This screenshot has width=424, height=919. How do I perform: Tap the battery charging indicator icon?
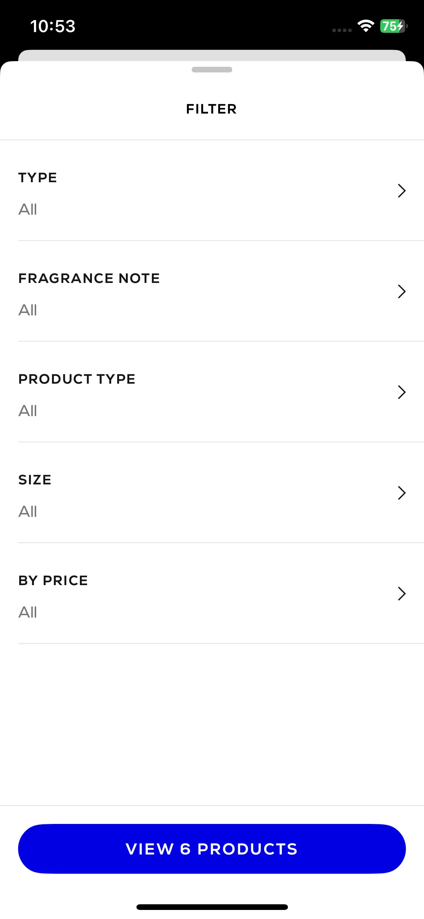pos(393,26)
